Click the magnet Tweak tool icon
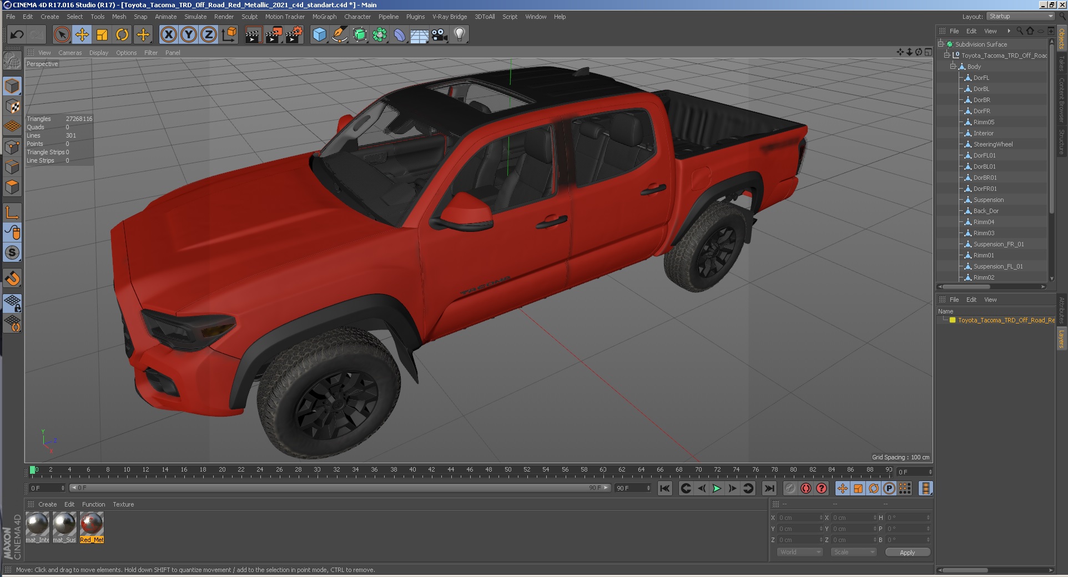The width and height of the screenshot is (1068, 577). point(12,278)
